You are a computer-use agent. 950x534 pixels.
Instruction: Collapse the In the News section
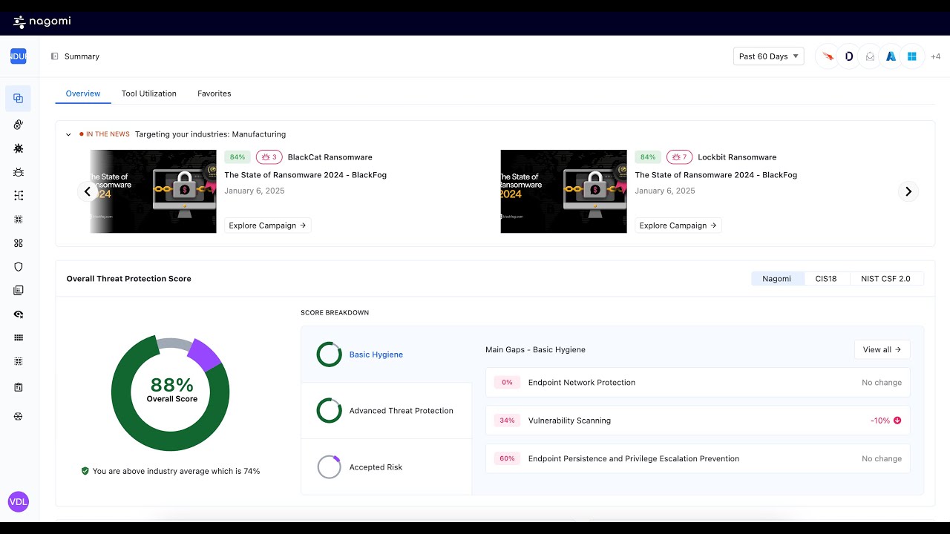(68, 135)
